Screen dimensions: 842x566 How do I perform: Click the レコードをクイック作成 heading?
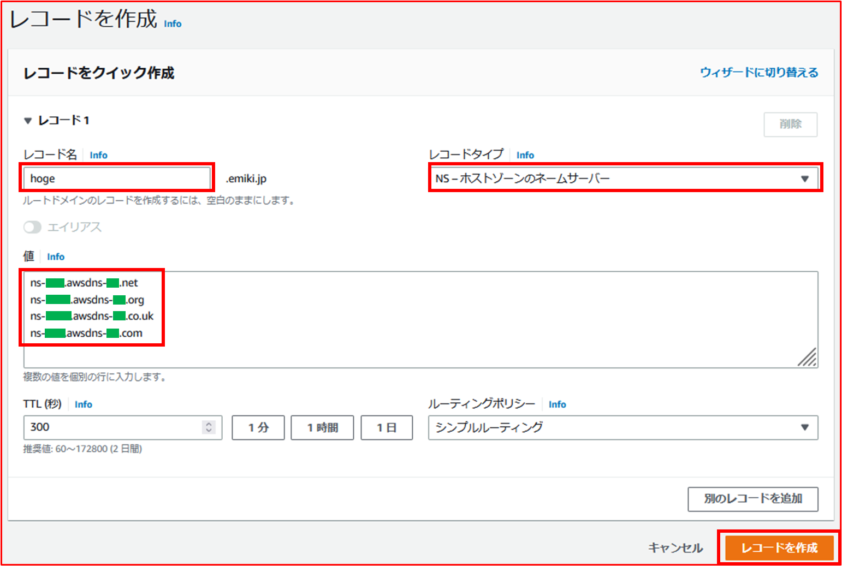pyautogui.click(x=99, y=73)
